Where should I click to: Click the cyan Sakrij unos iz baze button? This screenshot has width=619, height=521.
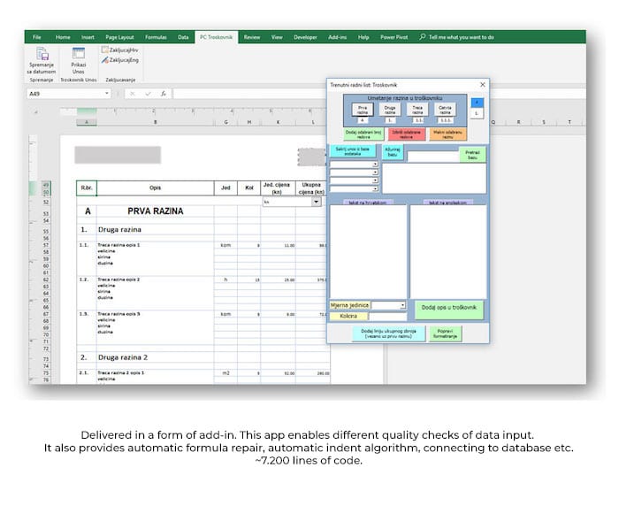tap(353, 151)
